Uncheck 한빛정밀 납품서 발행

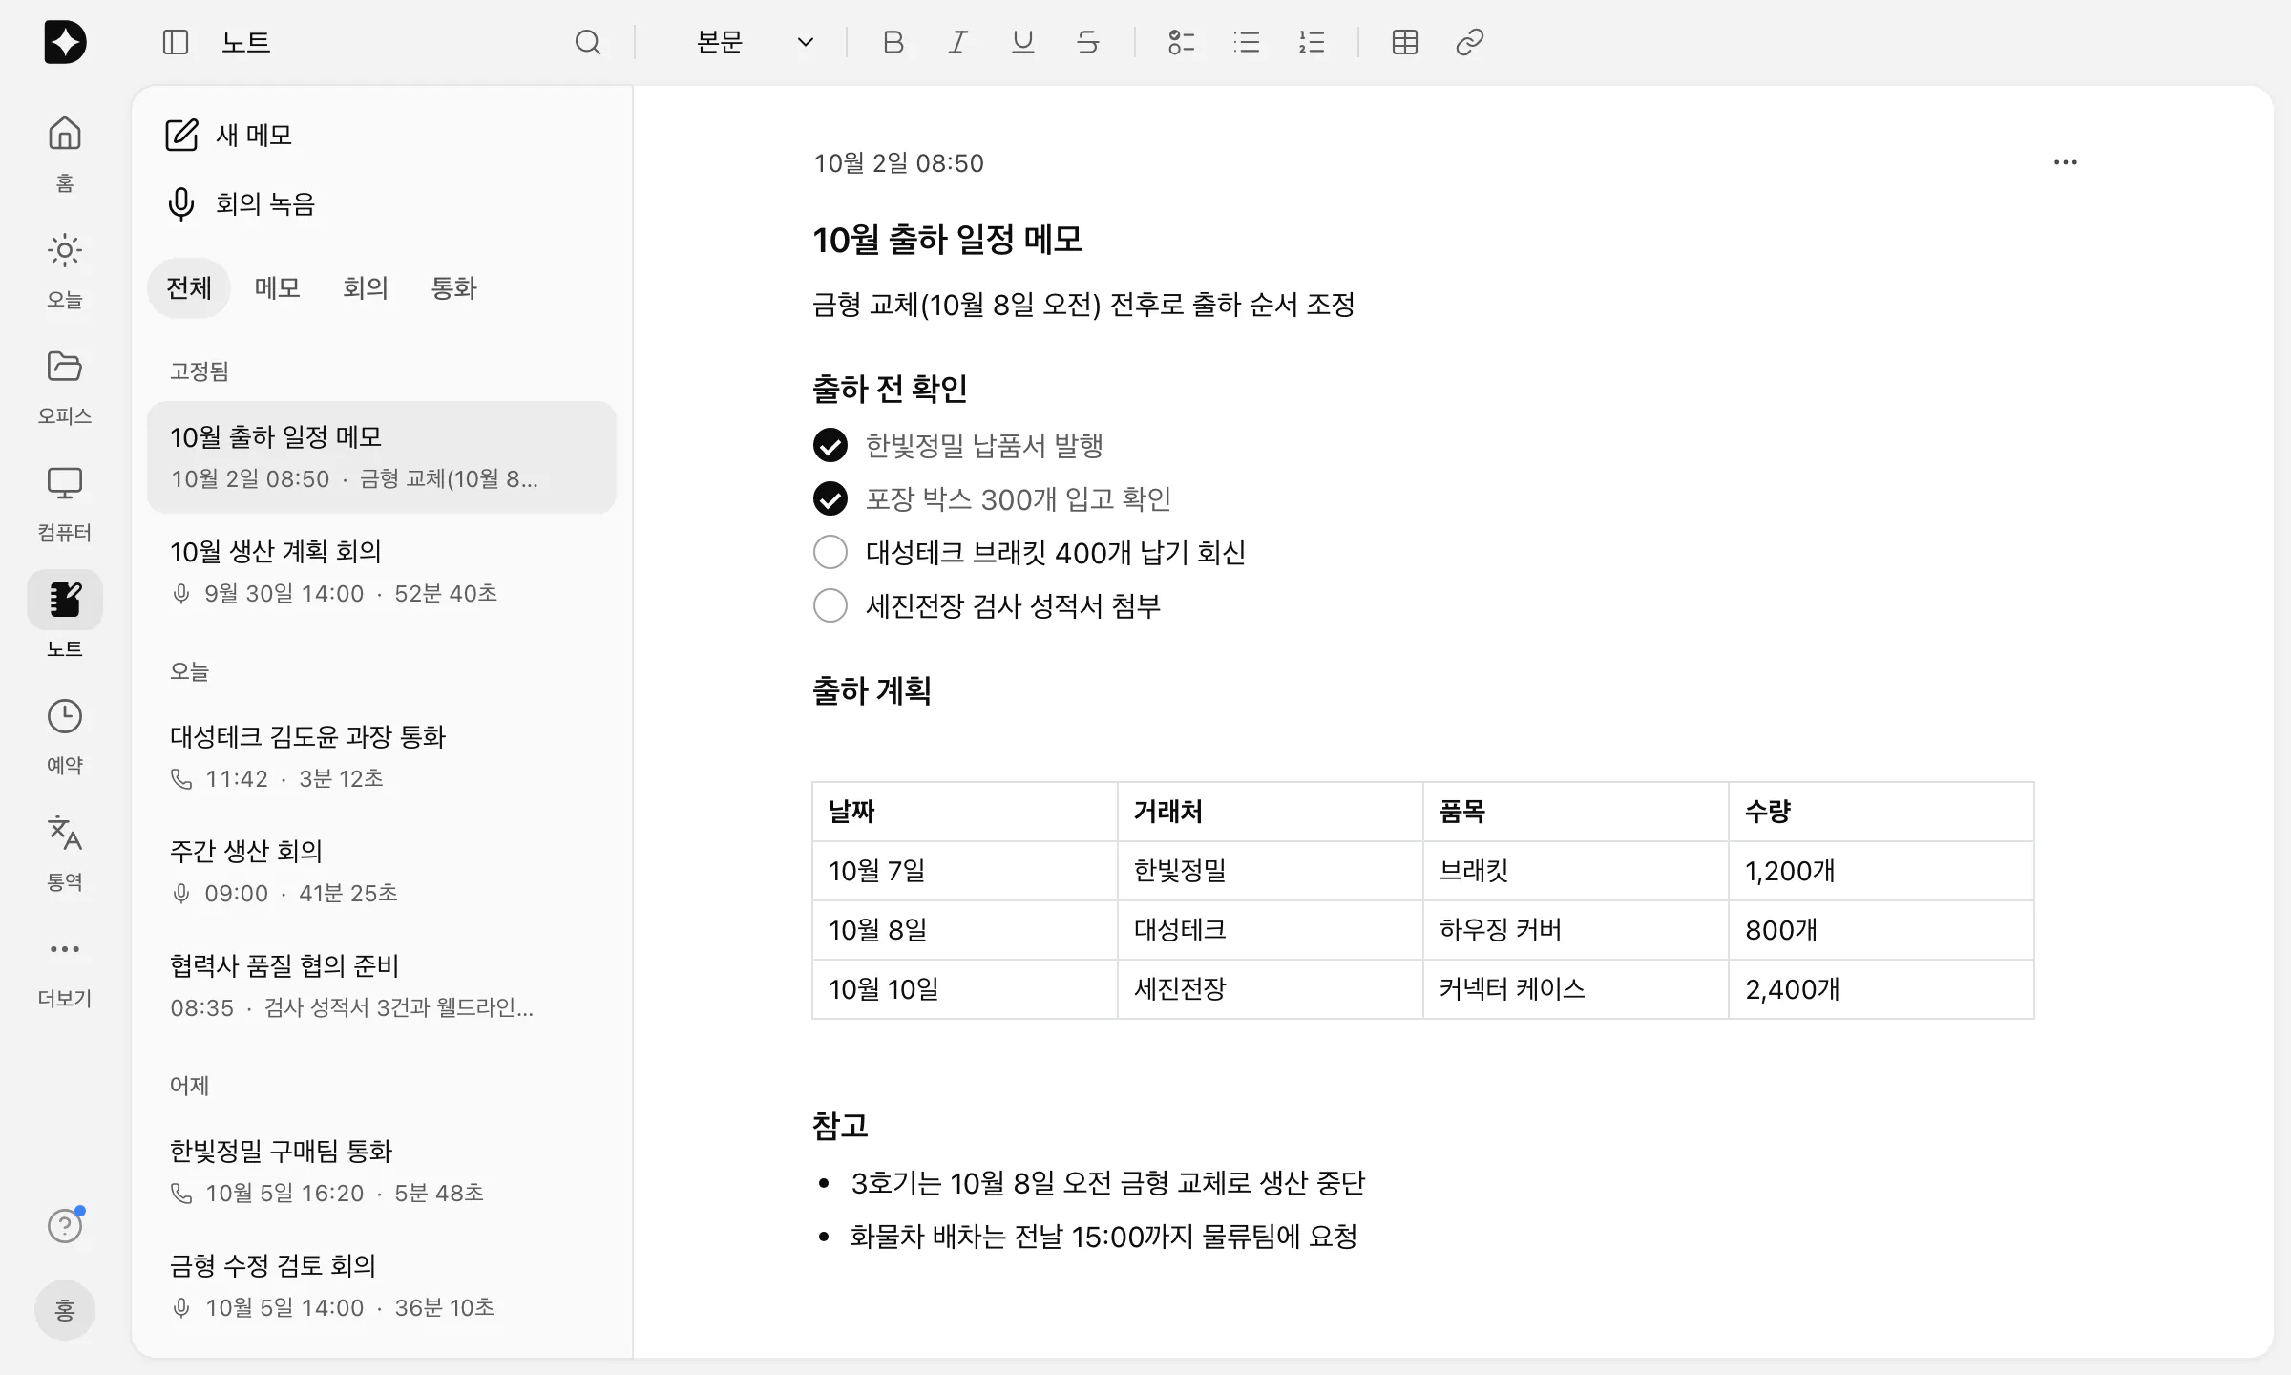pos(830,445)
